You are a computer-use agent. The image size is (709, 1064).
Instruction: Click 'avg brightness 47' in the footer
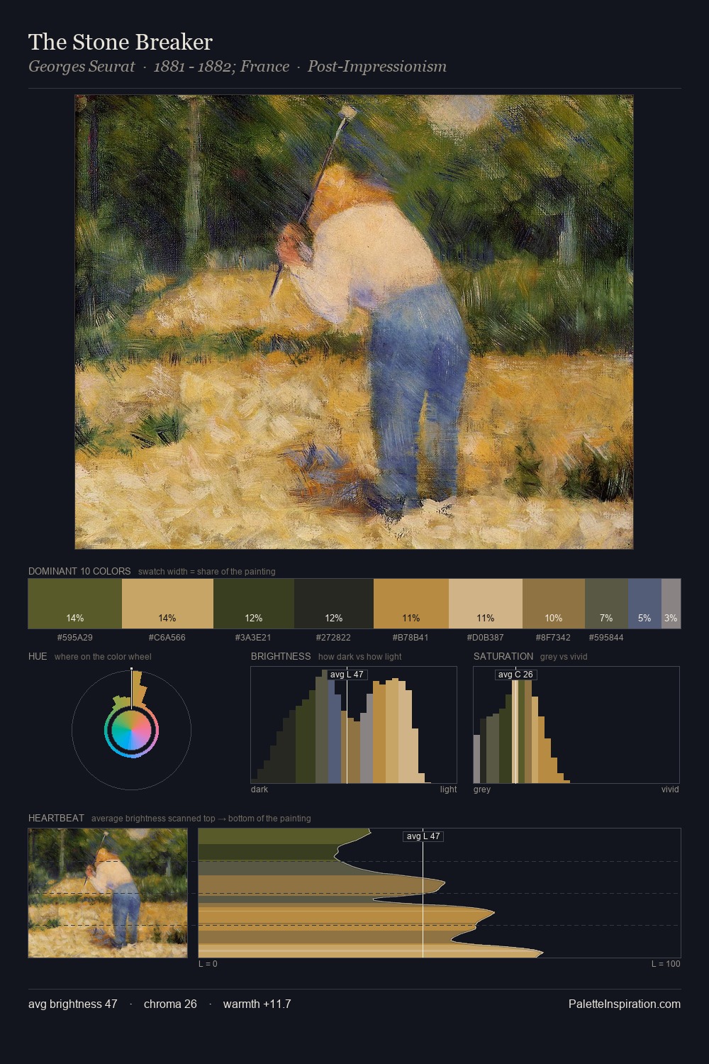73,1004
